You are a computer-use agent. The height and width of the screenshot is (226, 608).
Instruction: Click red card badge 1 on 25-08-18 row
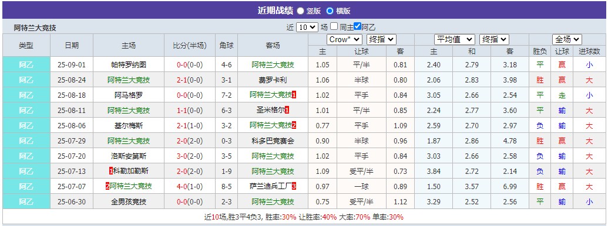[x=294, y=95]
